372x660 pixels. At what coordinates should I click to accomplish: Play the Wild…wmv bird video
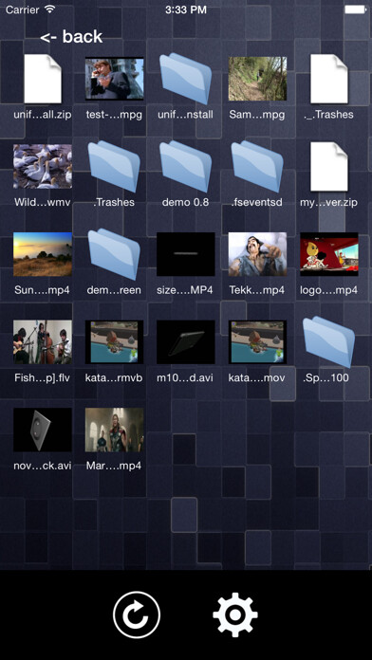(43, 166)
